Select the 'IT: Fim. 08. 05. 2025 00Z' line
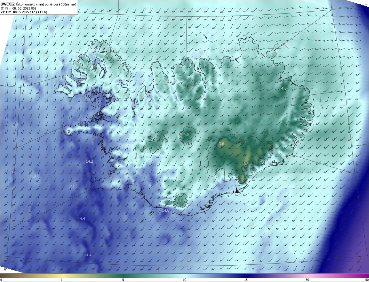369x282 pixels. (18, 8)
